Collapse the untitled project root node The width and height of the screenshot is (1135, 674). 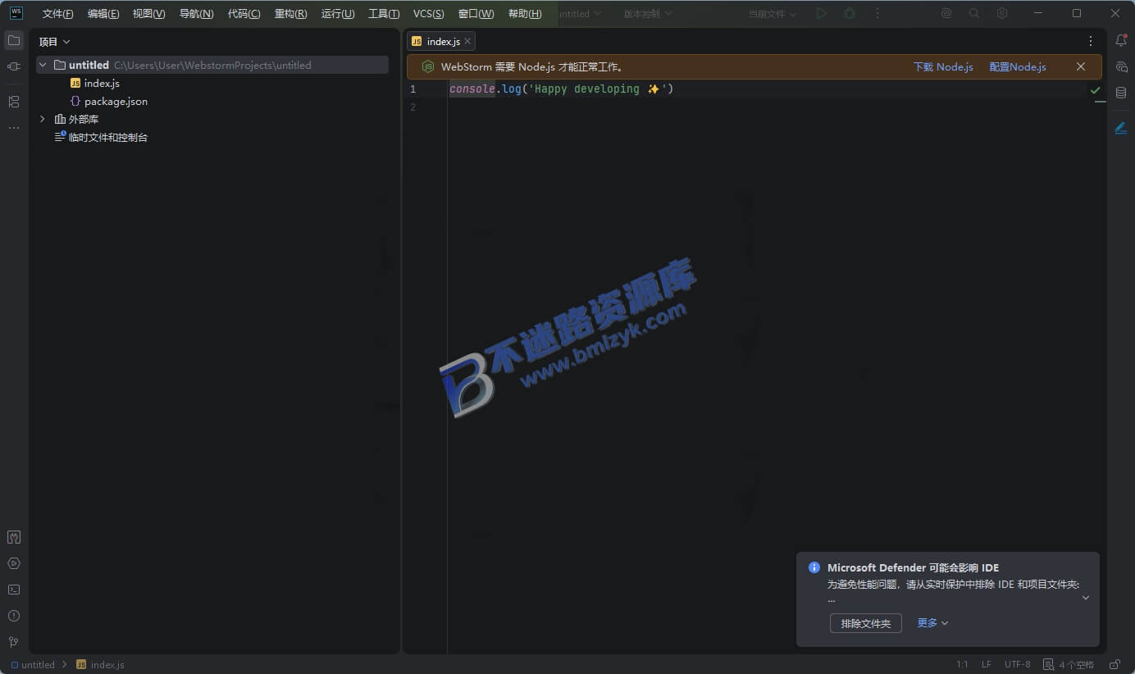(x=43, y=65)
